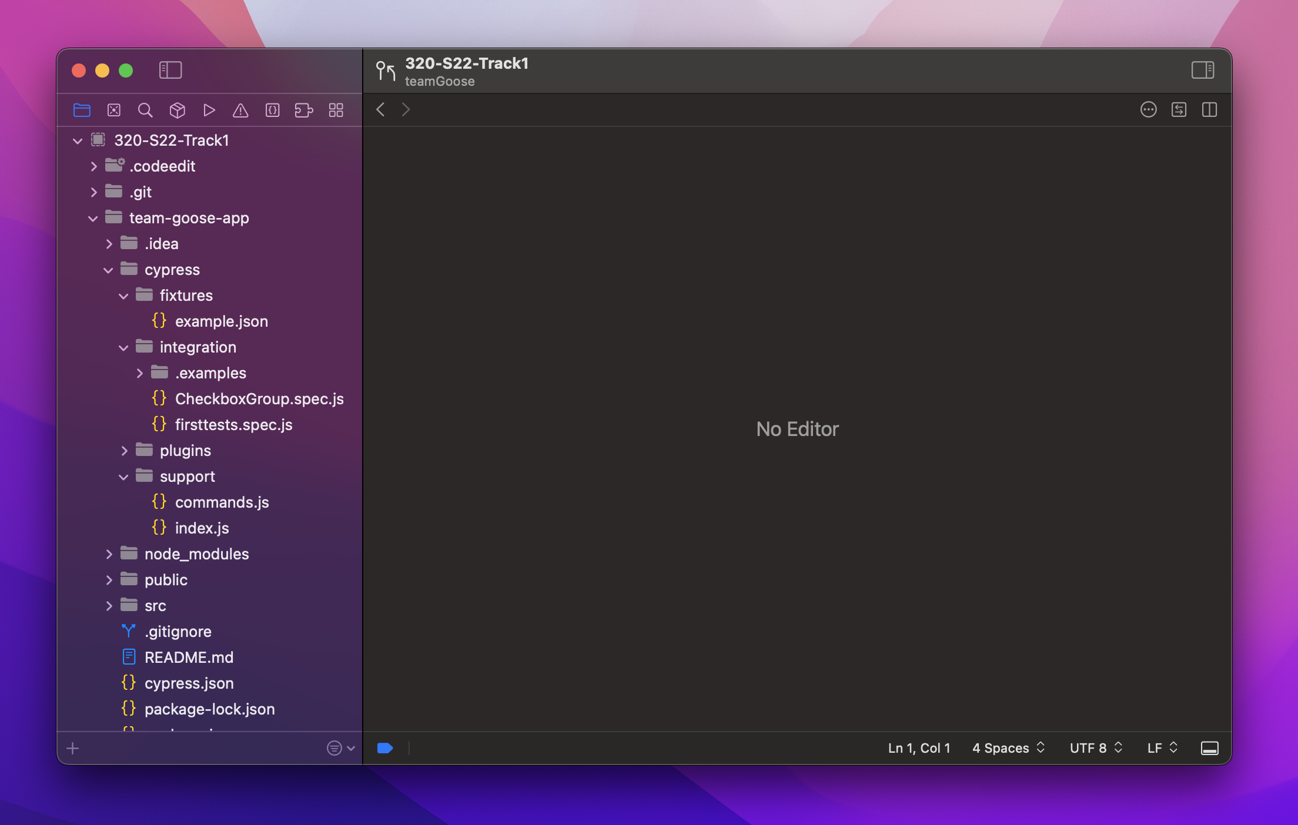Image resolution: width=1298 pixels, height=825 pixels.
Task: Click the ellipsis options circle above the editor
Action: tap(1149, 109)
